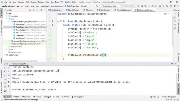The image size is (180, 101).
Task: Switch to Degiskenler.java editor tab
Action: 56,10
